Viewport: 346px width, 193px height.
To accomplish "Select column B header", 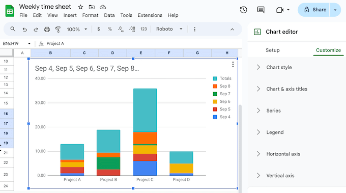I will (50, 53).
